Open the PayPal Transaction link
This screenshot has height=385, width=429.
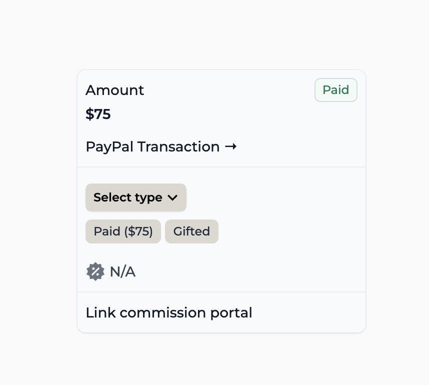(161, 146)
